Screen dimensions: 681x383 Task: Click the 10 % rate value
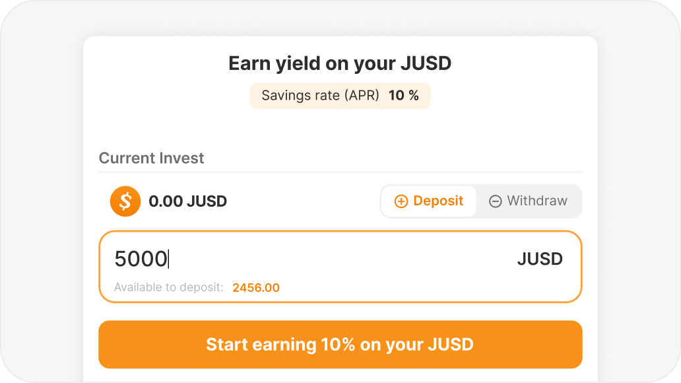coord(404,96)
